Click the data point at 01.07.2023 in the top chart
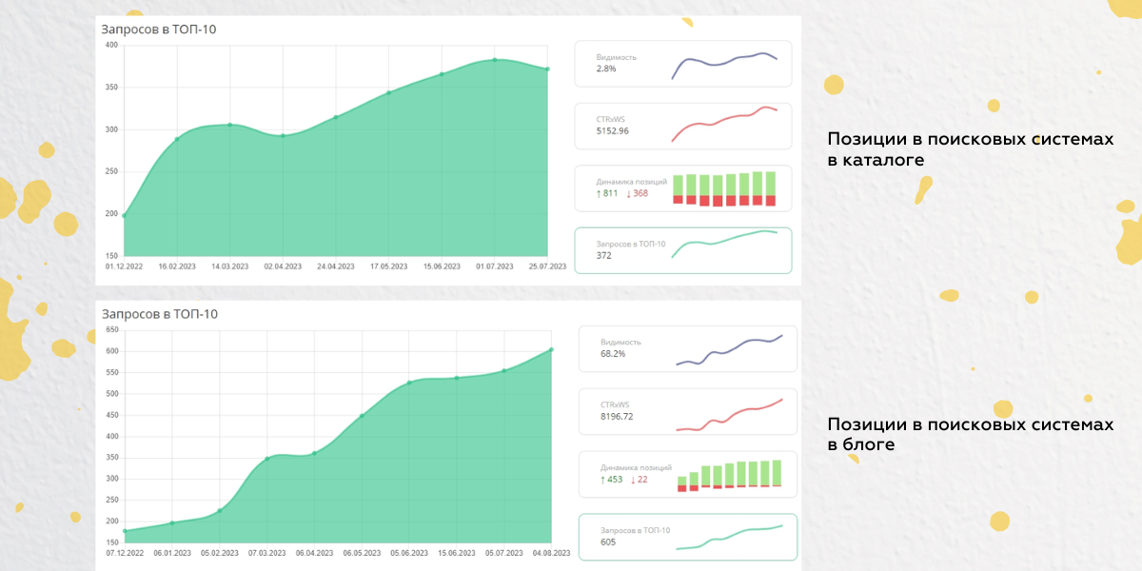The width and height of the screenshot is (1142, 571). (495, 60)
